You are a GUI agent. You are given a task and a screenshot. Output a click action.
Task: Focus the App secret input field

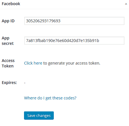pyautogui.click(x=74, y=41)
